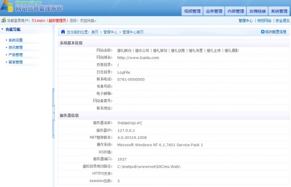Image resolution: width=291 pixels, height=187 pixels.
Task: Click the 电子邮箱 label
Action: 105,94
